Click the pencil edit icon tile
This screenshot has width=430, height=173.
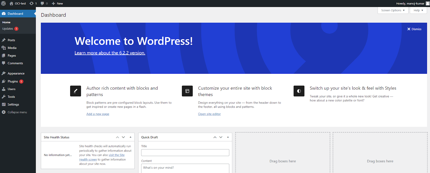pos(76,91)
